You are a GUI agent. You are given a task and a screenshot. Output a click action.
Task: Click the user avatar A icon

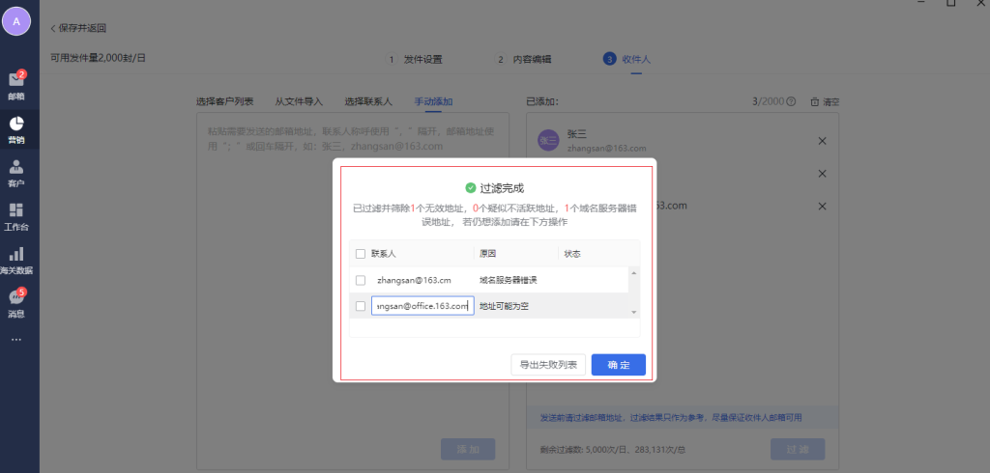[x=16, y=20]
